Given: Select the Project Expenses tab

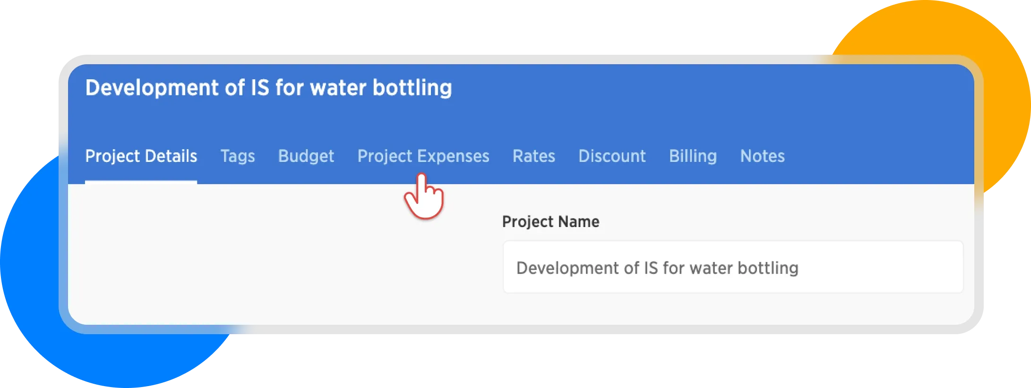Looking at the screenshot, I should pos(423,156).
